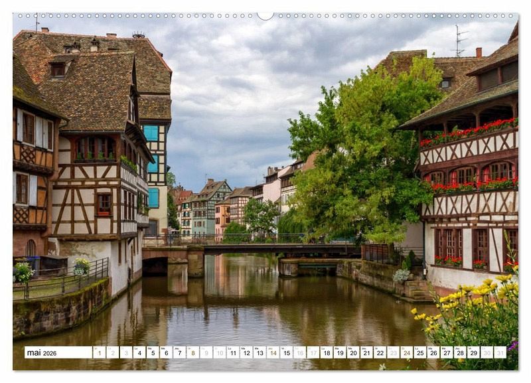Select day 25 in the calendar strip
This screenshot has width=531, height=383.
[x=420, y=352]
